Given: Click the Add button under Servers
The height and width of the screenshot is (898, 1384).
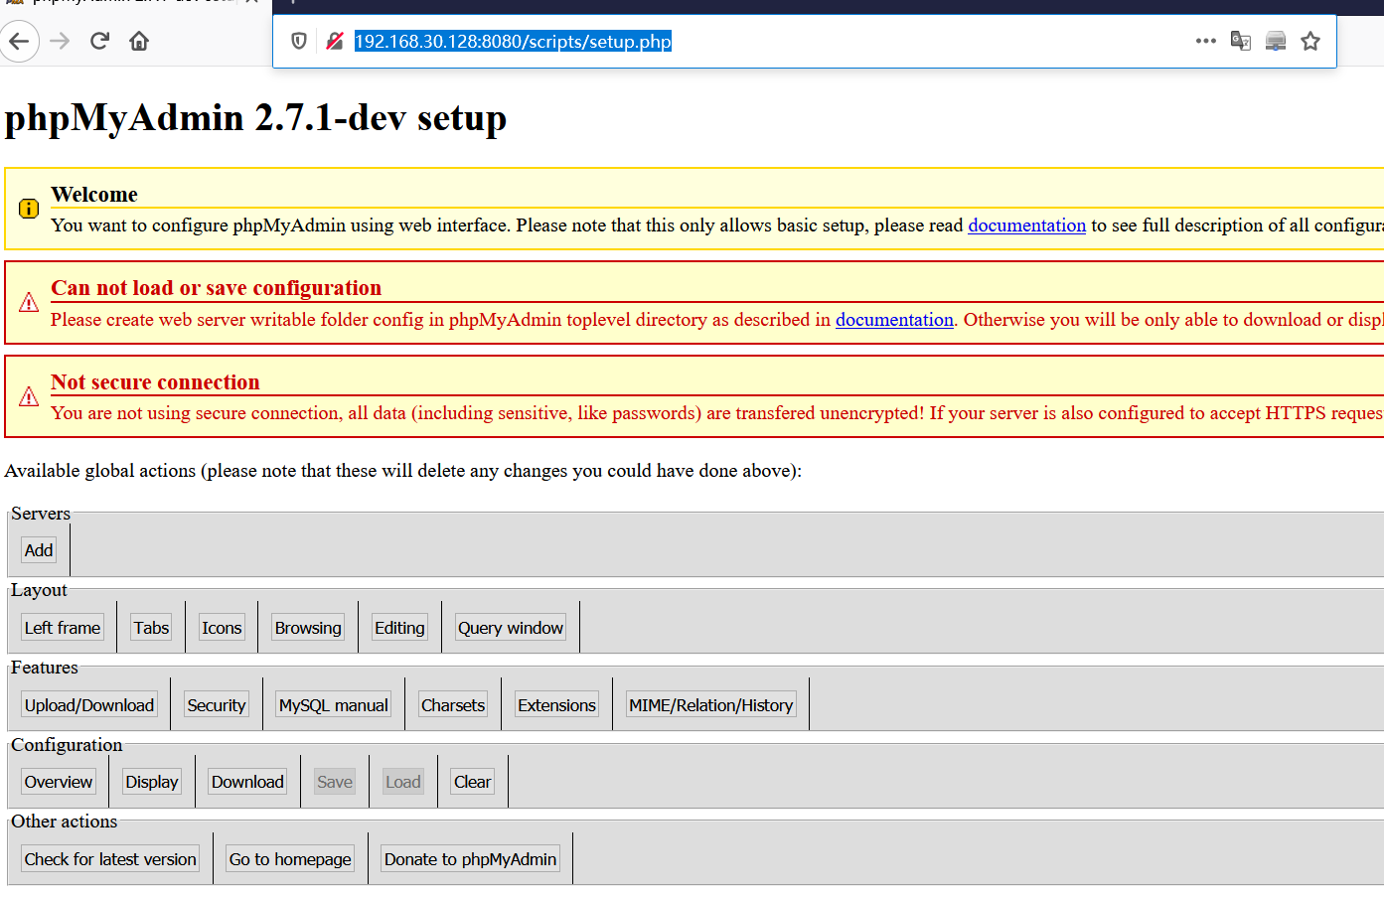Looking at the screenshot, I should point(38,549).
